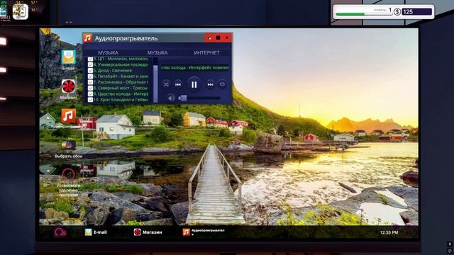
Task: Click the scrolling now-playing track title
Action: (194, 68)
